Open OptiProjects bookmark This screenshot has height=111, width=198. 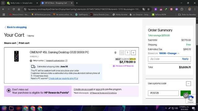pyautogui.click(x=82, y=14)
